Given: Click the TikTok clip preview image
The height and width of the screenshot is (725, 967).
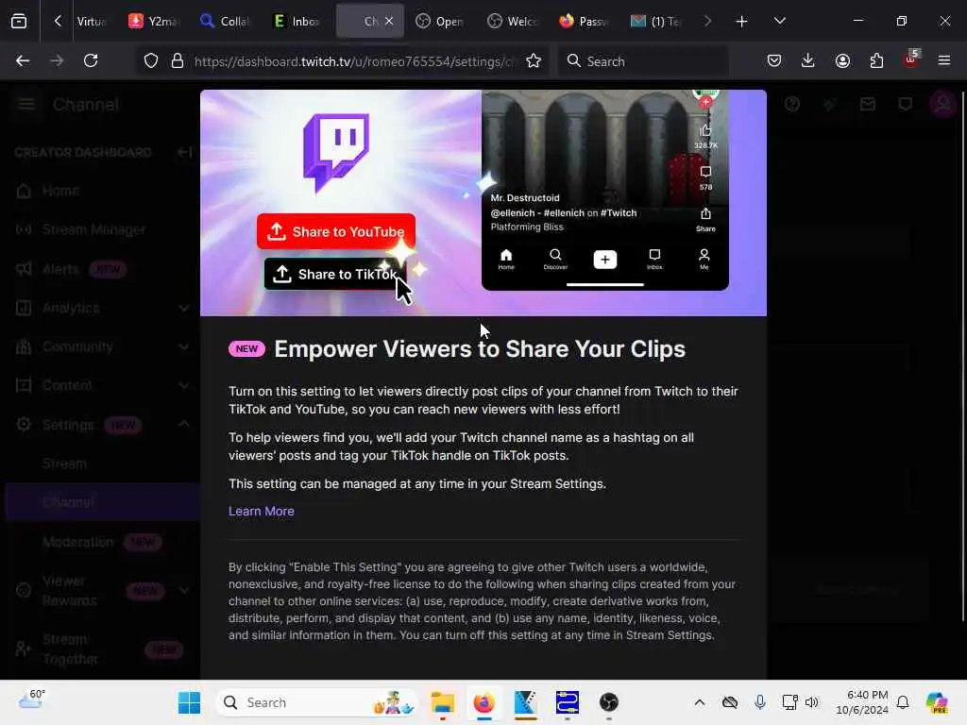Looking at the screenshot, I should coord(605,190).
